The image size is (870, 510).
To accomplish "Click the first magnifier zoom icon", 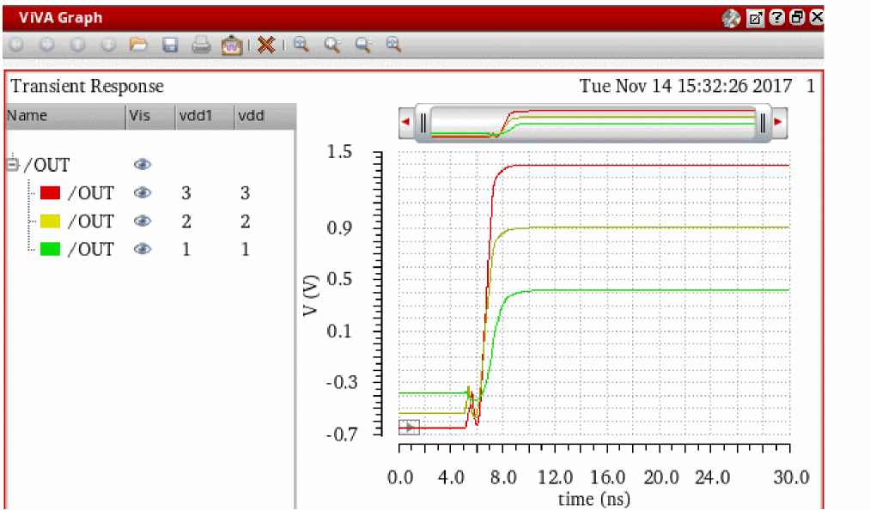I will [301, 45].
